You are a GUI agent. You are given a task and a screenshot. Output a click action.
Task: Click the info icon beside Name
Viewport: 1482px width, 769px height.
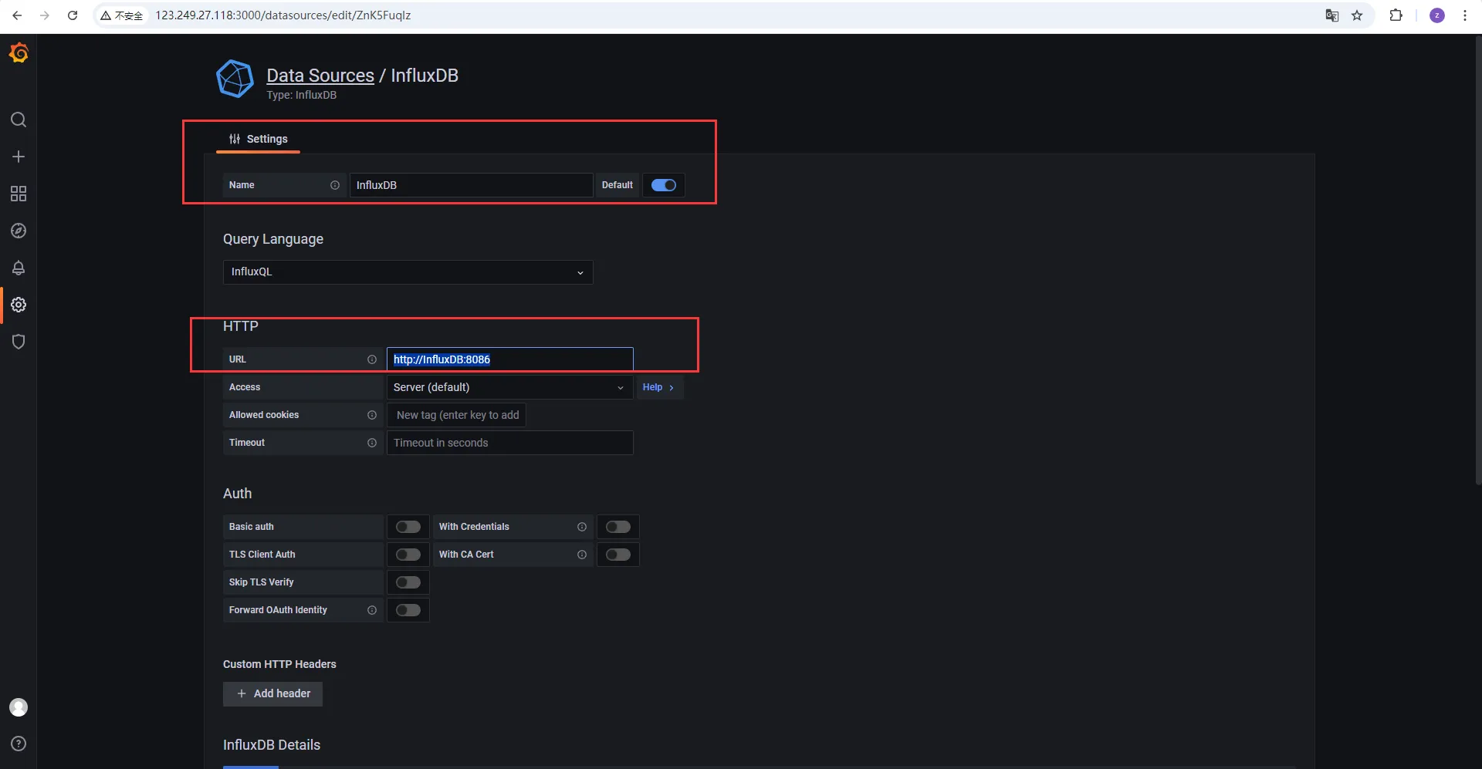(x=335, y=185)
